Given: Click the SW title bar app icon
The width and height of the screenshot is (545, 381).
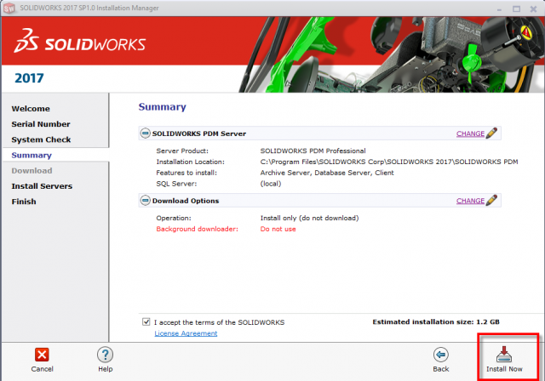Looking at the screenshot, I should tap(9, 8).
